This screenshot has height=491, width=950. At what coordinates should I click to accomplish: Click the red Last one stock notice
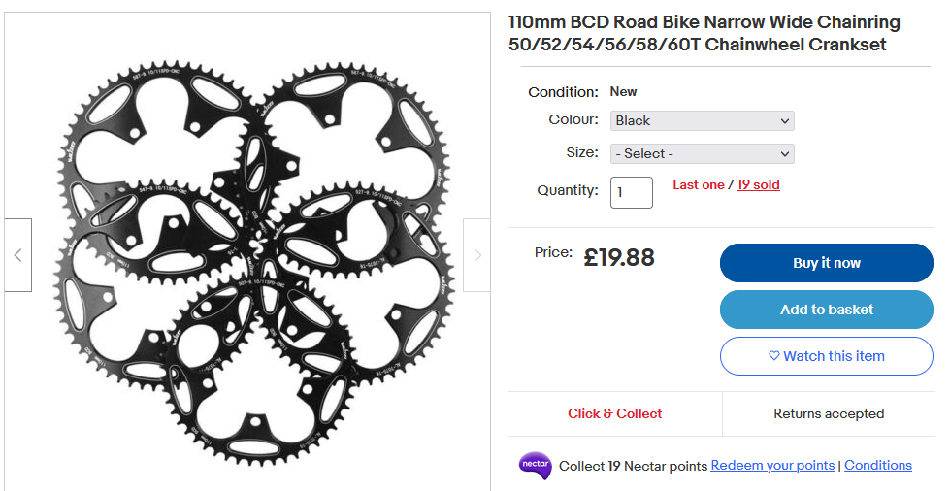pyautogui.click(x=699, y=184)
